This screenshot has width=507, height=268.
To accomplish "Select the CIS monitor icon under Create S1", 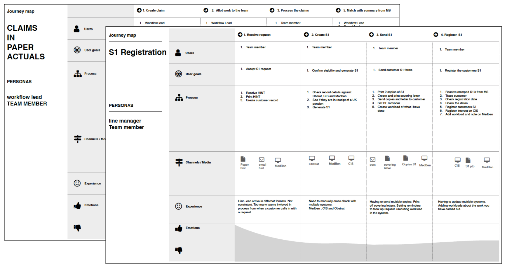I will tap(351, 158).
